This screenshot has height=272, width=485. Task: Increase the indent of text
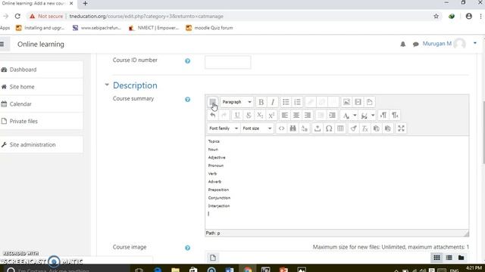point(332,116)
